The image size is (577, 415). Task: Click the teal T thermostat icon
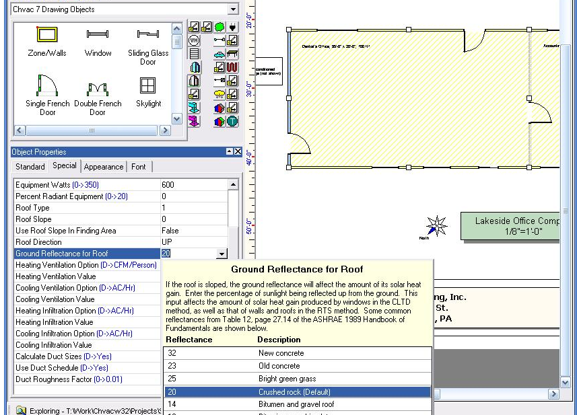pyautogui.click(x=232, y=121)
